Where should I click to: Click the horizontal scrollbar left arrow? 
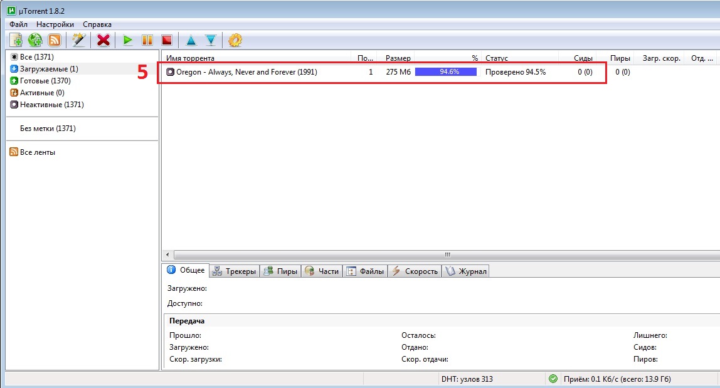167,254
